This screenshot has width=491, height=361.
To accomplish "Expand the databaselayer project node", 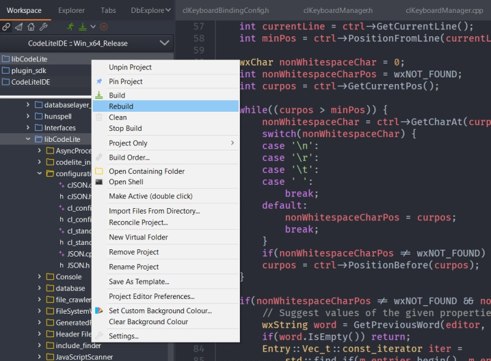I will pos(28,104).
